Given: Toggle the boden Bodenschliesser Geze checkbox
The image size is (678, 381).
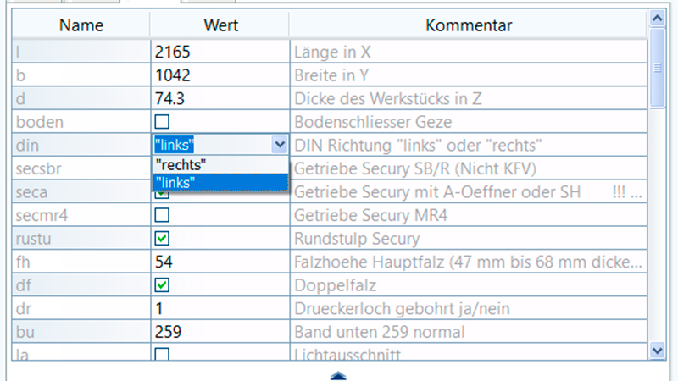Looking at the screenshot, I should [162, 122].
